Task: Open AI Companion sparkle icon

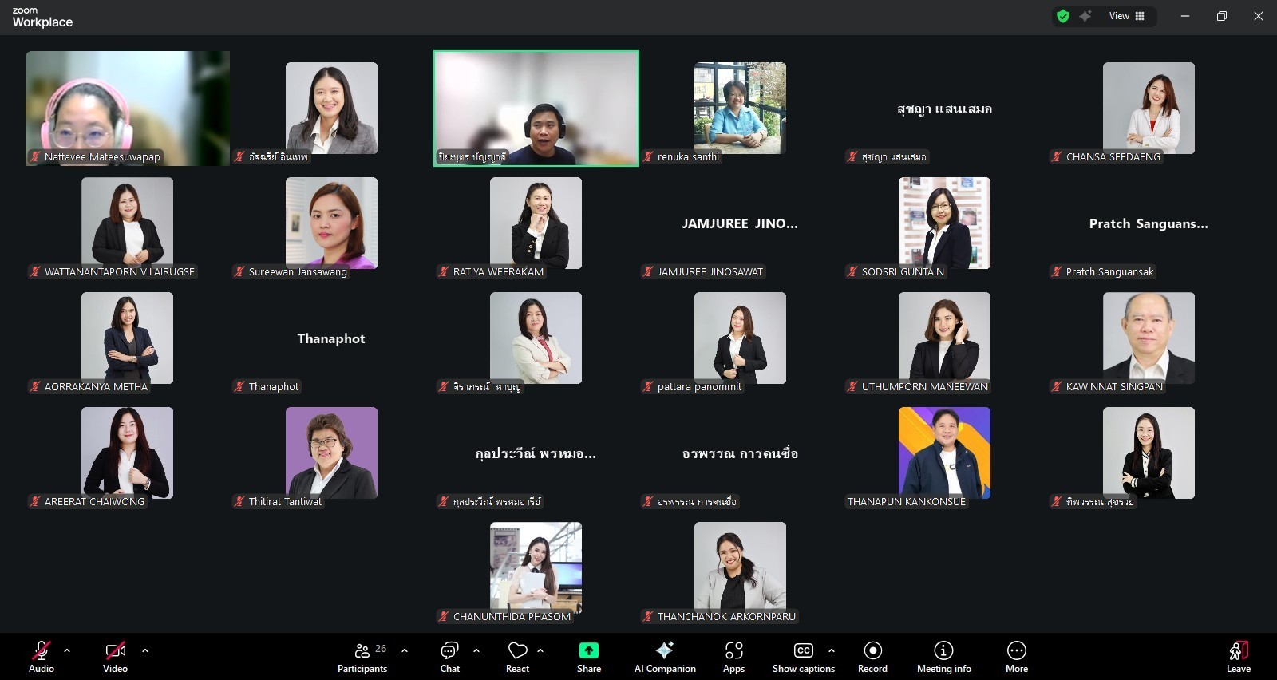Action: [664, 650]
